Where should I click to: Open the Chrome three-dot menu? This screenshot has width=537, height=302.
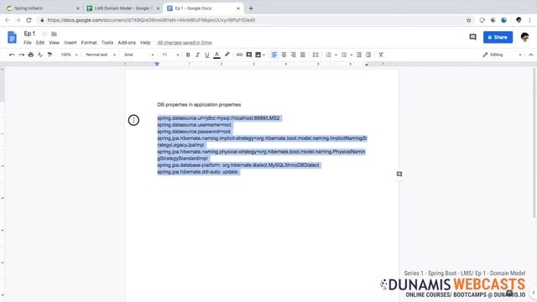(x=529, y=20)
